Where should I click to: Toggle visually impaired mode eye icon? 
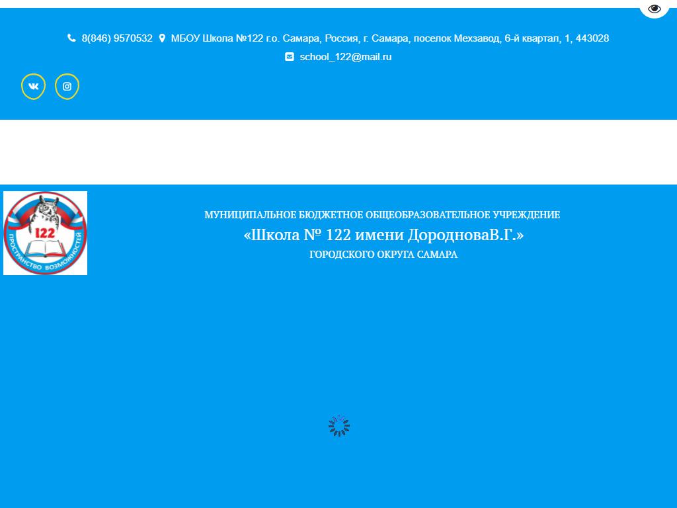(x=654, y=9)
